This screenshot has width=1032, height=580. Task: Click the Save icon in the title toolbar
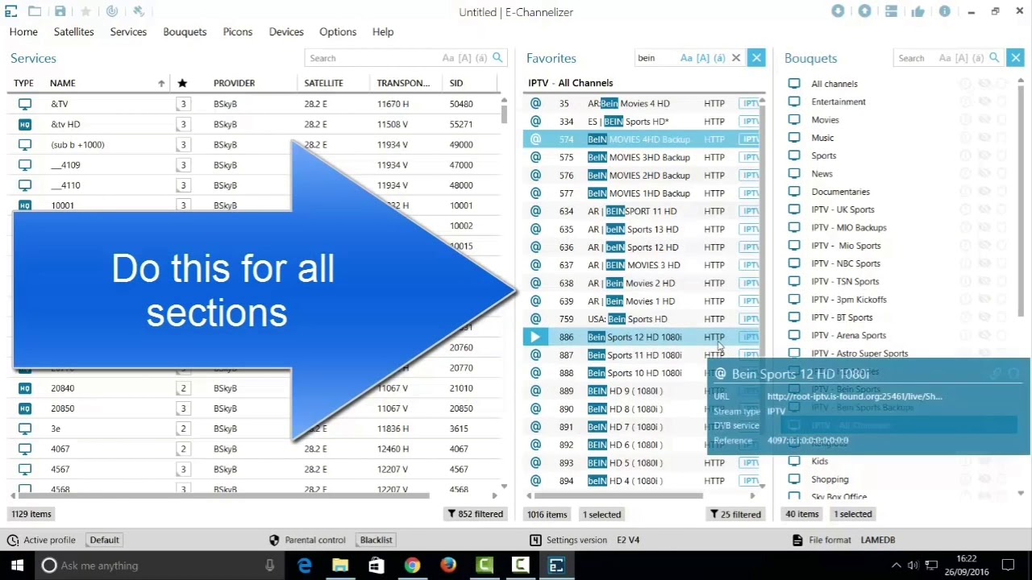tap(60, 11)
